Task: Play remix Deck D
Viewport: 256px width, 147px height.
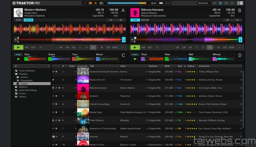Action: 135,59
